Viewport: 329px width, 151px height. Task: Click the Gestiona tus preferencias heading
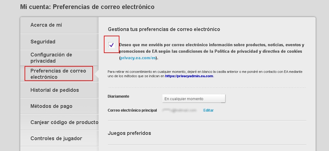pos(164,29)
